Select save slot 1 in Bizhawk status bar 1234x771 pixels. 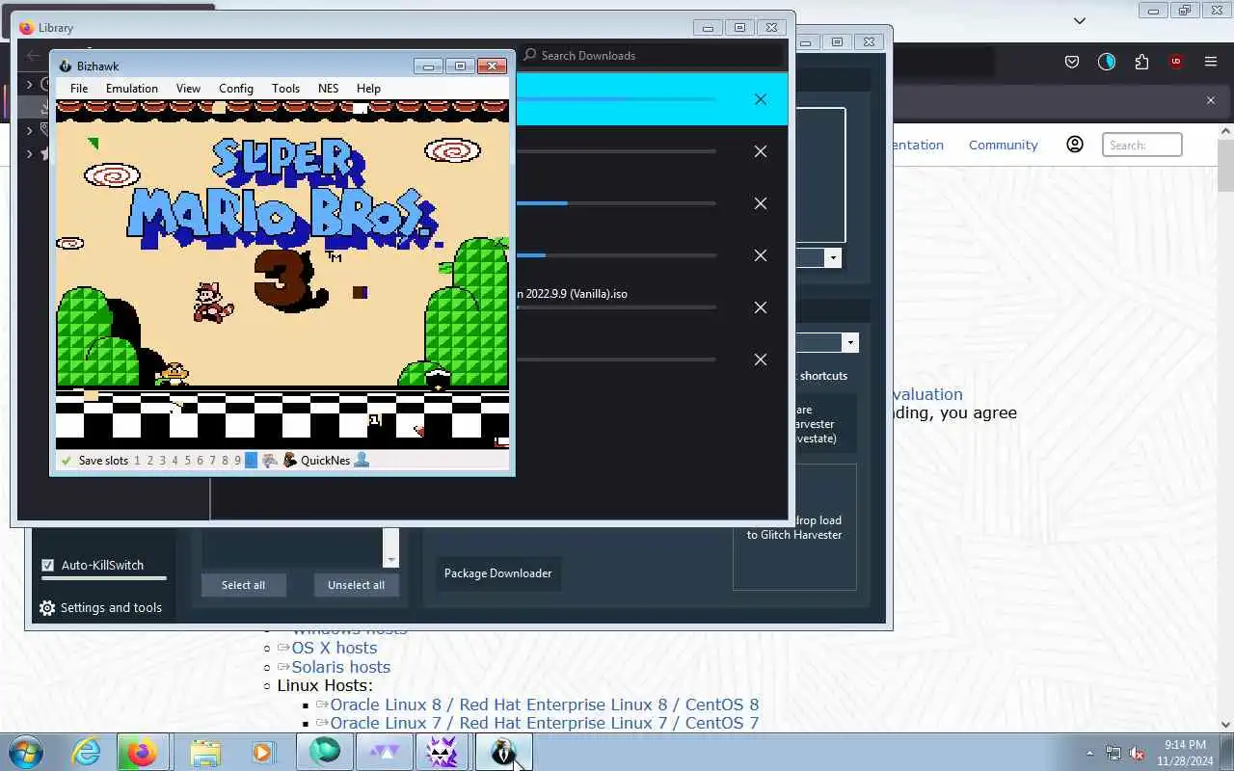tap(137, 461)
